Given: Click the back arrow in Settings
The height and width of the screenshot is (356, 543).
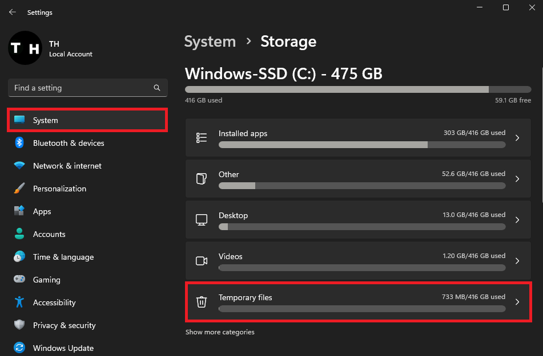Looking at the screenshot, I should pos(13,12).
